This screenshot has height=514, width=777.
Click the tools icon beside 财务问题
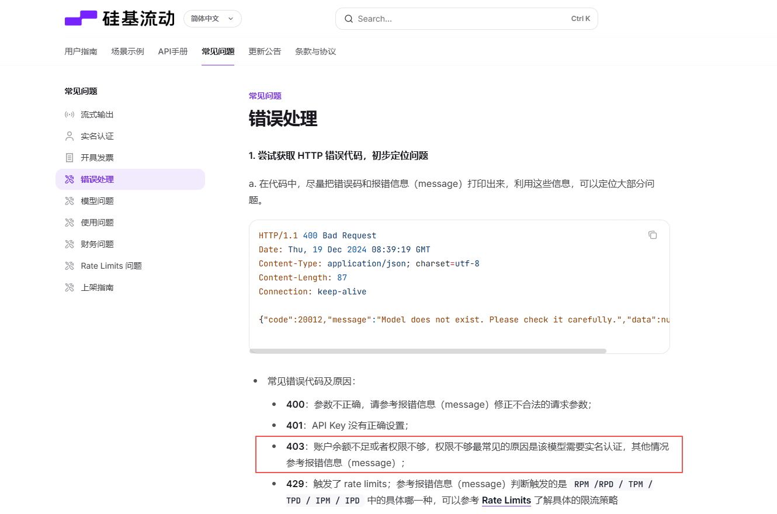coord(70,244)
